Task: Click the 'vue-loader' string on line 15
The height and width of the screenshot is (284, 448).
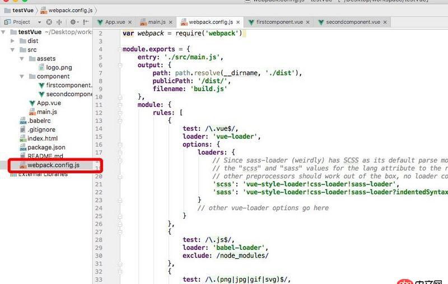Action: click(x=235, y=136)
